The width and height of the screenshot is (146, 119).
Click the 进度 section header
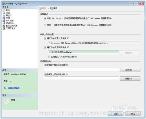pos(20,95)
